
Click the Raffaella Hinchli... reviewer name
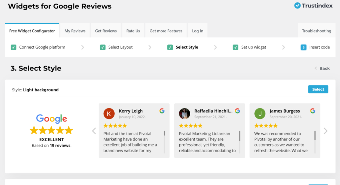click(x=213, y=111)
